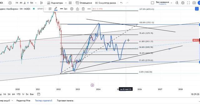Create an alert via Оповещения
The image size is (200, 112).
click(x=84, y=3)
